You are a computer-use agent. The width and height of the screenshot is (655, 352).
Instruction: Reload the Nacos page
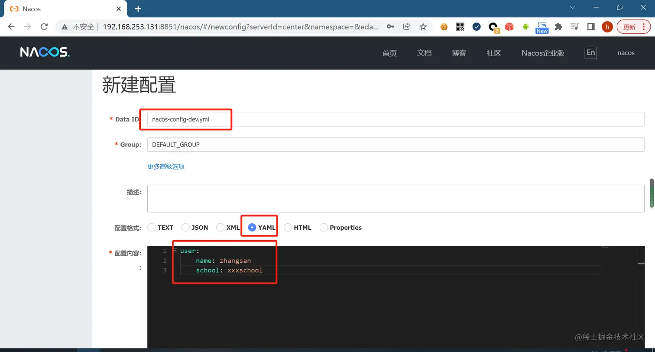[44, 27]
